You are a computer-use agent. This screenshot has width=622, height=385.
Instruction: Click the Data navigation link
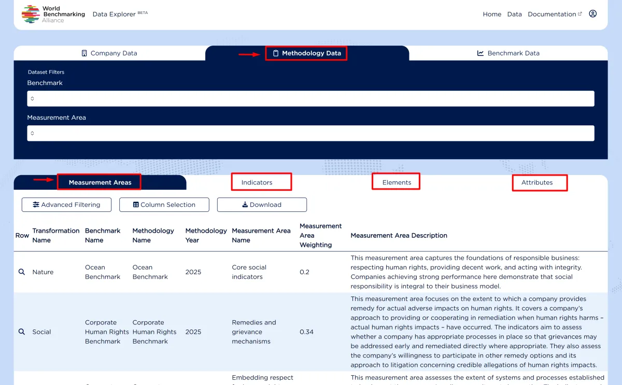coord(514,14)
